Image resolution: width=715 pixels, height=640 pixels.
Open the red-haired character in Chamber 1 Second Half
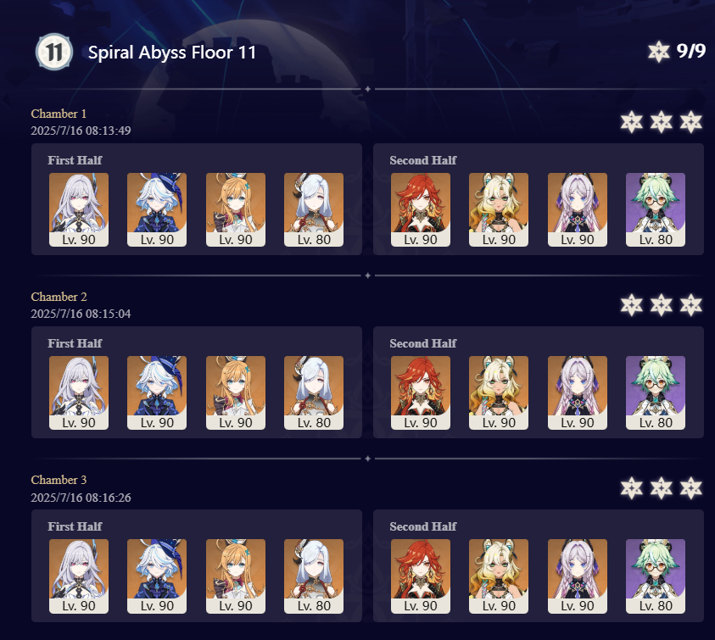pyautogui.click(x=421, y=209)
